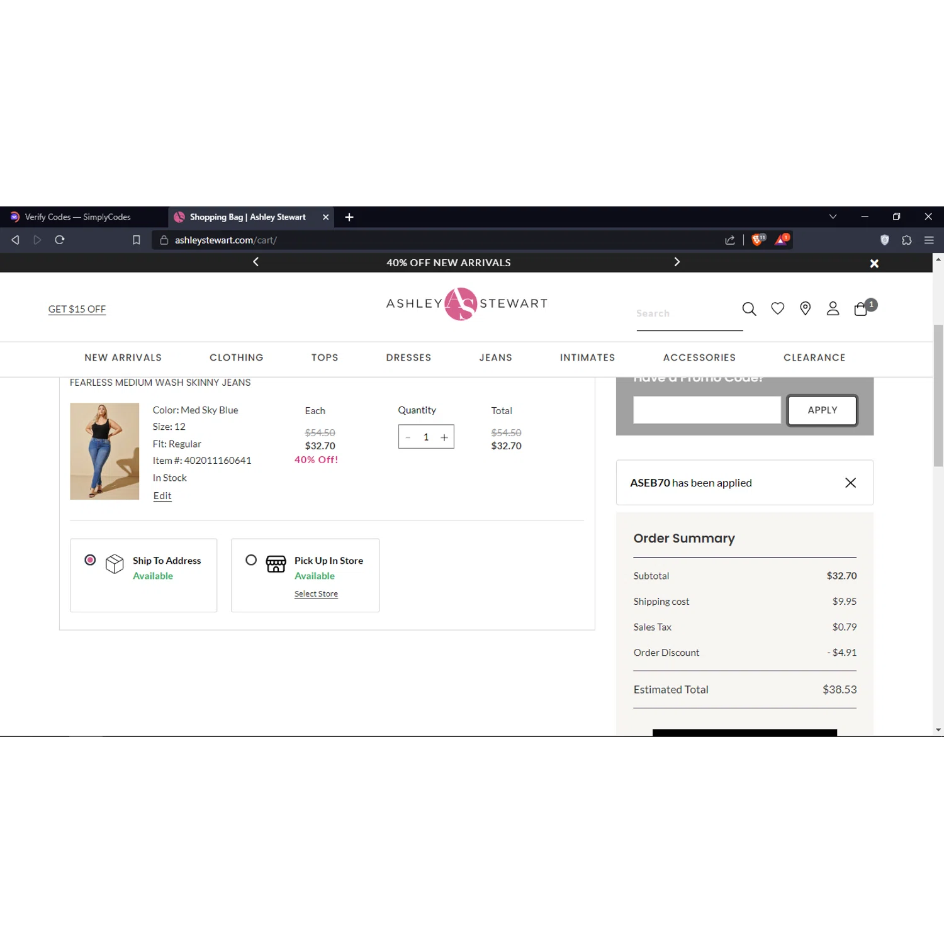This screenshot has width=944, height=944.
Task: Click the promo code input field
Action: pos(707,410)
